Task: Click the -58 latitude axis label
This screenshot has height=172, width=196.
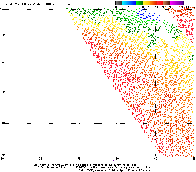Action: click(2, 123)
